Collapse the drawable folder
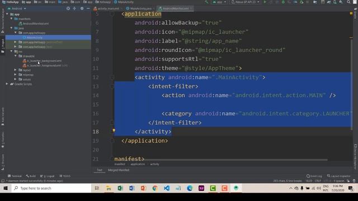Screen dimensions: 358x201 (16, 56)
